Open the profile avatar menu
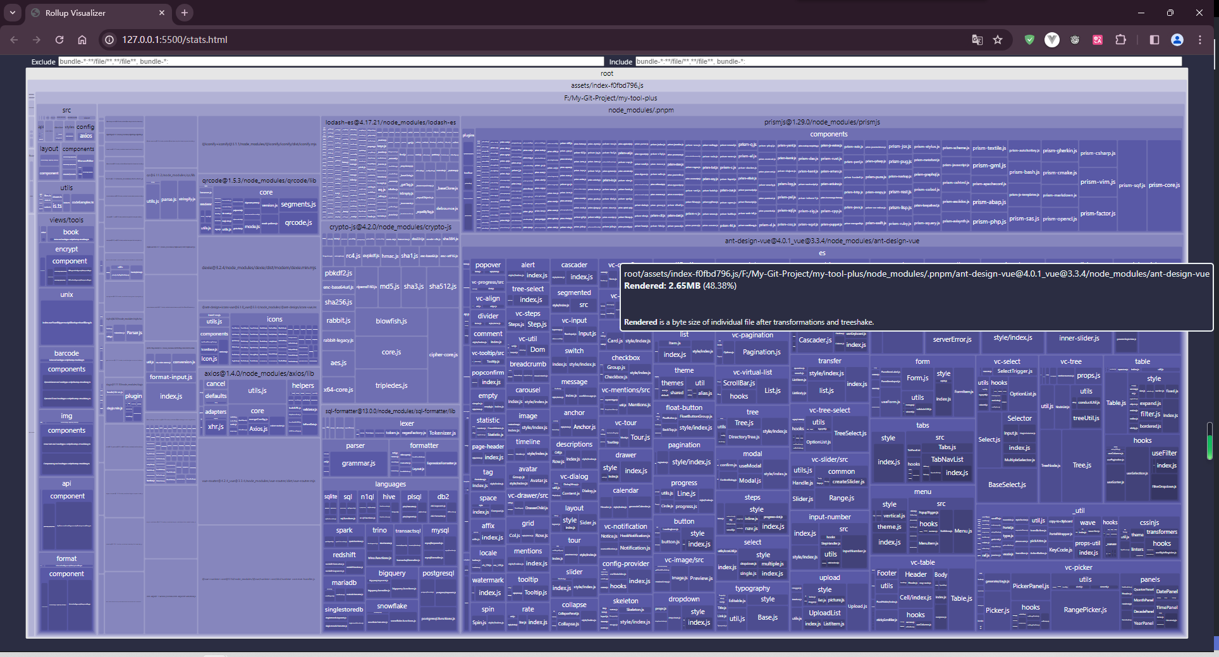 tap(1177, 40)
